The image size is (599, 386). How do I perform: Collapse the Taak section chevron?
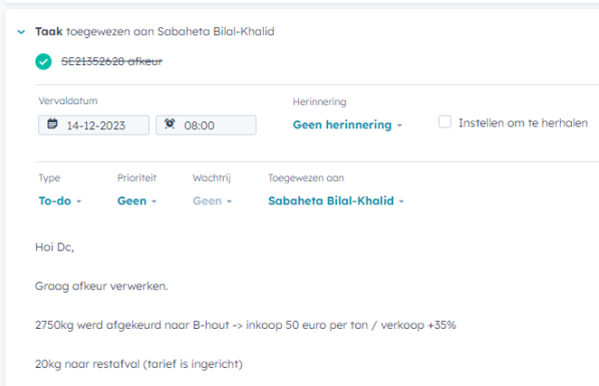(22, 32)
